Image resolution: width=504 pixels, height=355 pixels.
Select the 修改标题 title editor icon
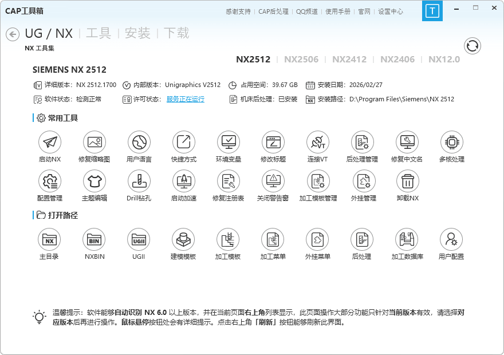273,142
